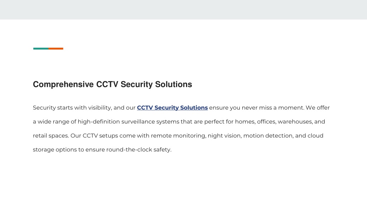
Task: Click the 'round-the-clock safety' phrase
Action: coord(139,150)
